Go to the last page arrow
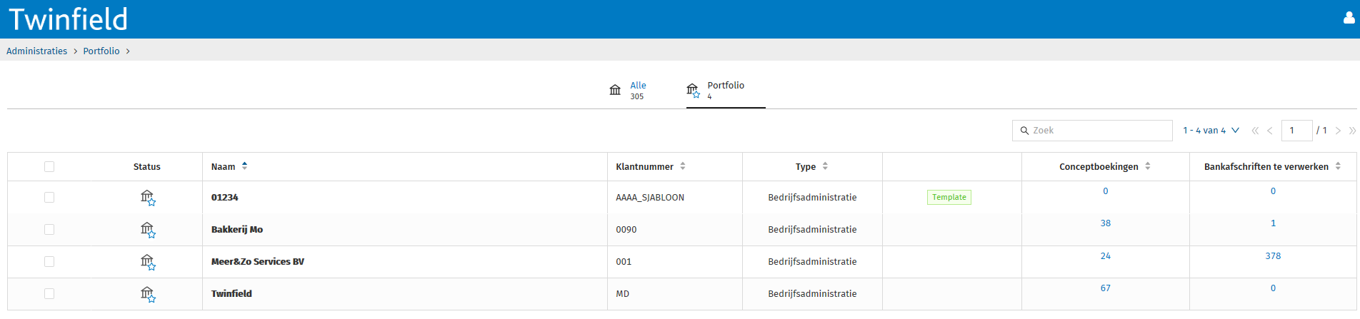Image resolution: width=1360 pixels, height=319 pixels. (x=1352, y=131)
